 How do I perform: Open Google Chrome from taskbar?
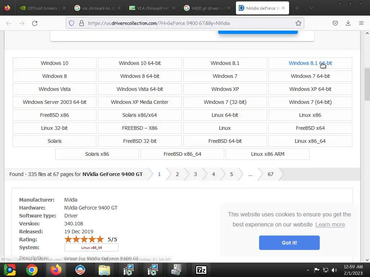click(x=32, y=270)
